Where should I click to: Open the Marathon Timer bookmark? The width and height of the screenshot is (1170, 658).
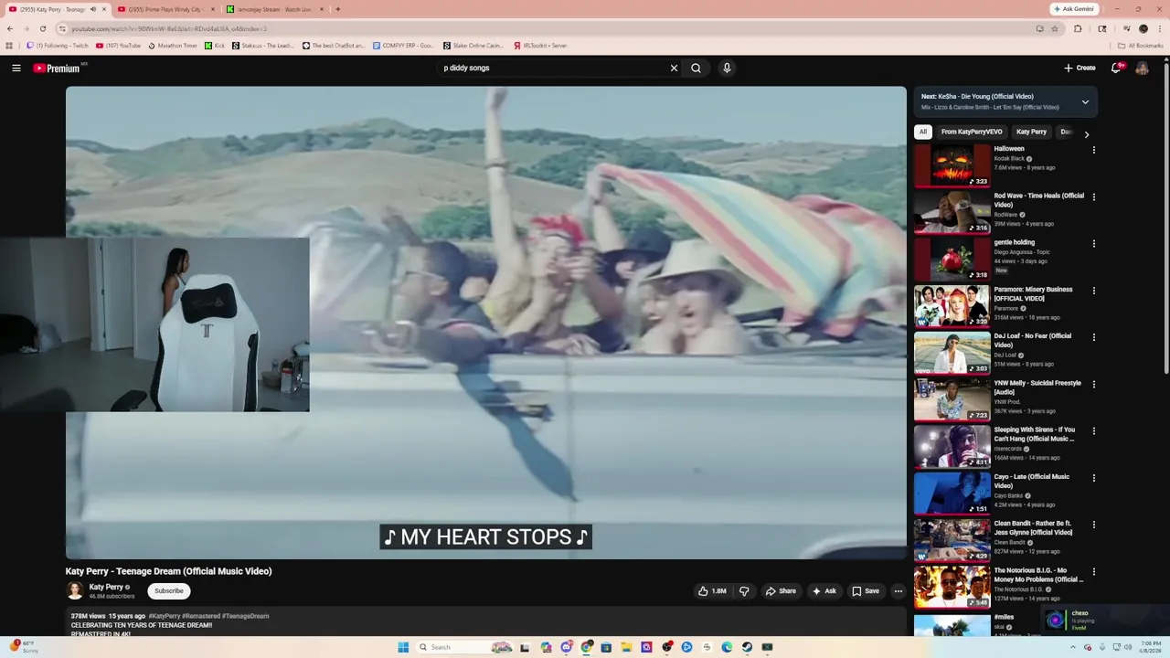click(173, 45)
